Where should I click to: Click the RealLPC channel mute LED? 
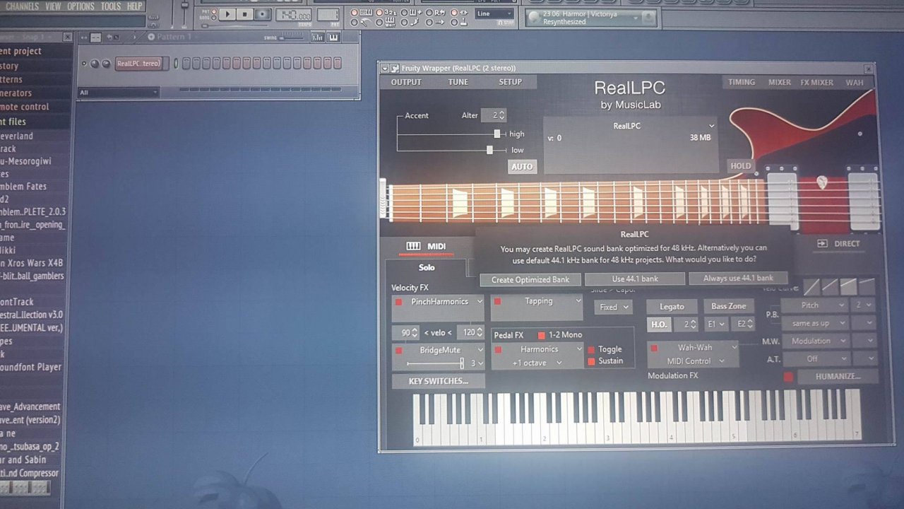click(84, 64)
